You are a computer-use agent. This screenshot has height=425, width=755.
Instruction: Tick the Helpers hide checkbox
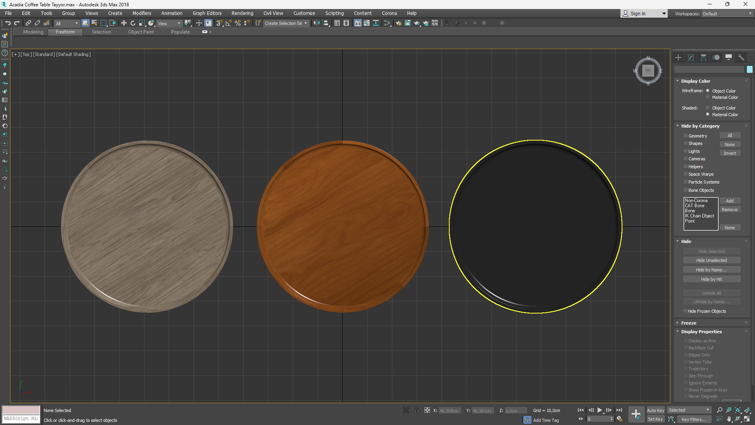(x=685, y=167)
